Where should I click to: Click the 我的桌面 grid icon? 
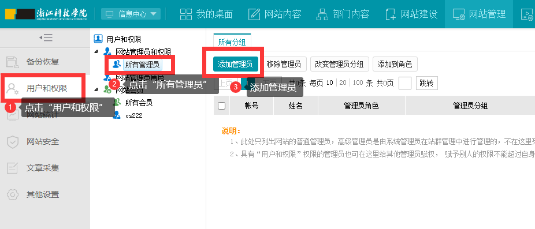click(x=186, y=14)
